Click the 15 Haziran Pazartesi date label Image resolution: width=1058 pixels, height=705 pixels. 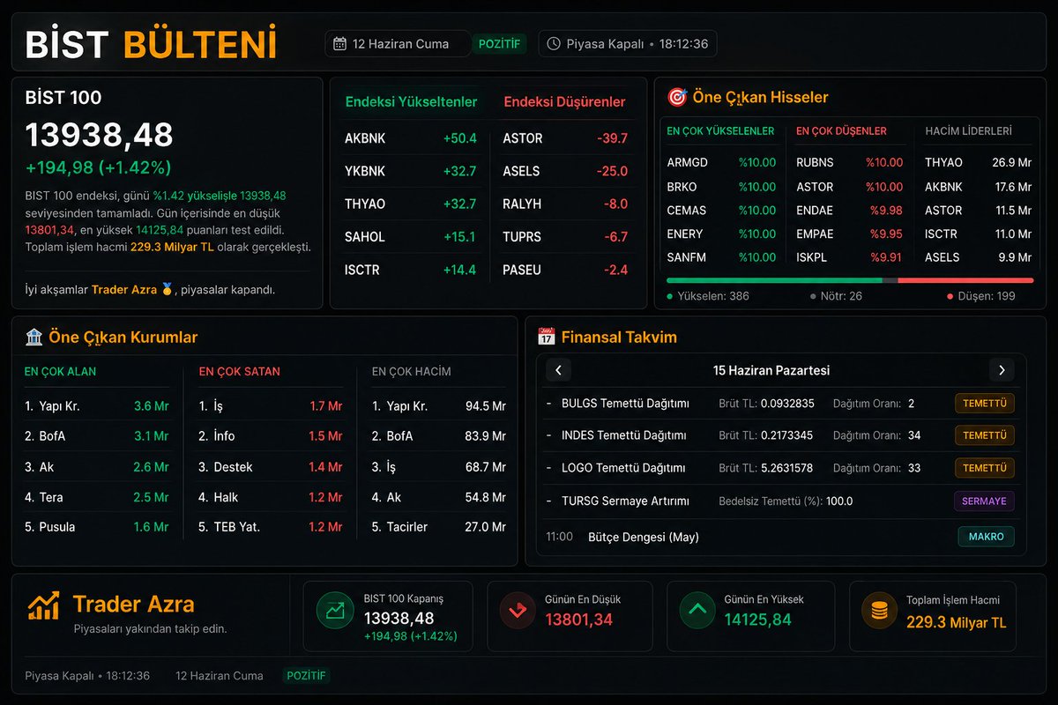pyautogui.click(x=771, y=370)
